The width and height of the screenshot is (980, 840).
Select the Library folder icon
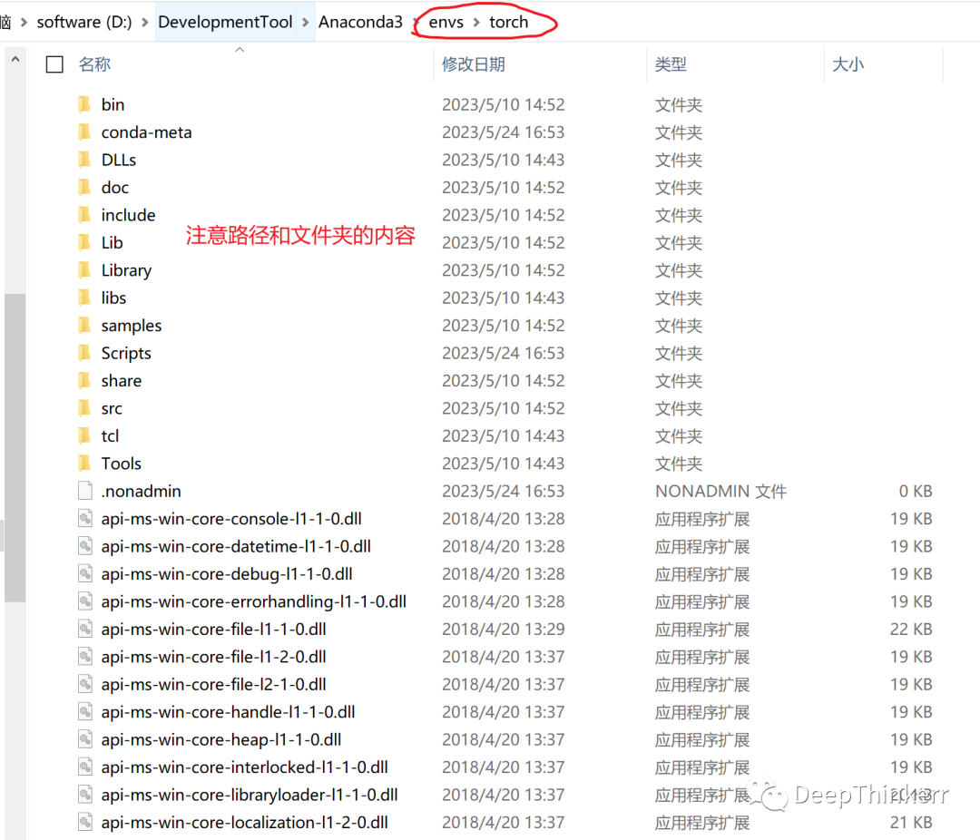click(85, 270)
